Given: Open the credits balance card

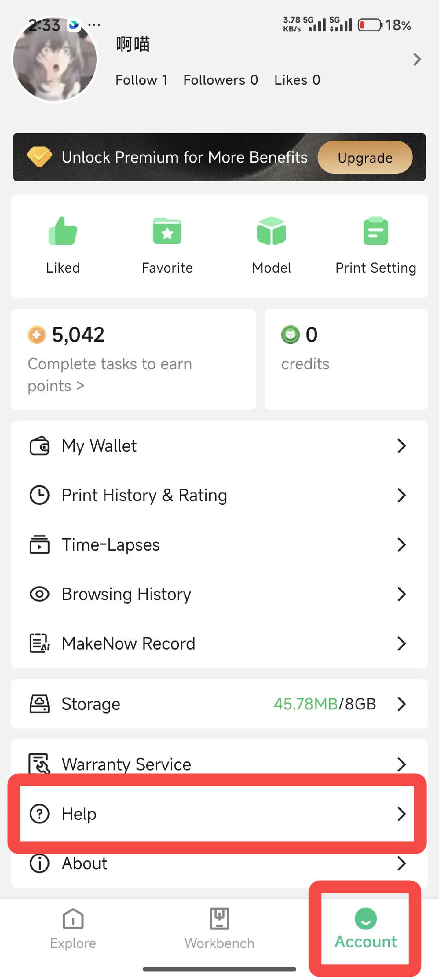Looking at the screenshot, I should 346,359.
